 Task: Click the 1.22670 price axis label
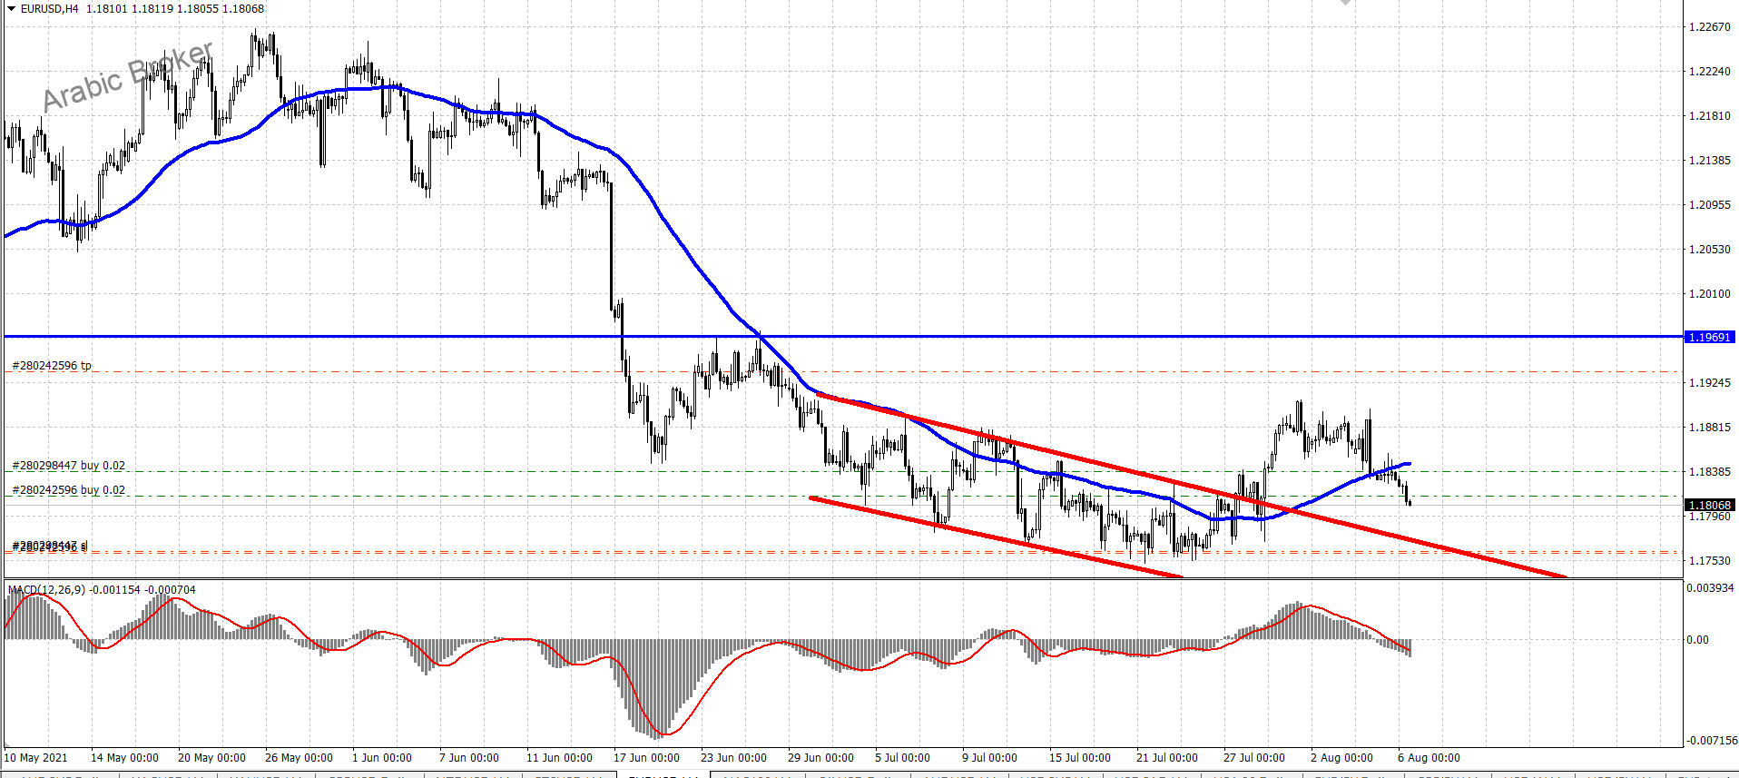click(1709, 27)
